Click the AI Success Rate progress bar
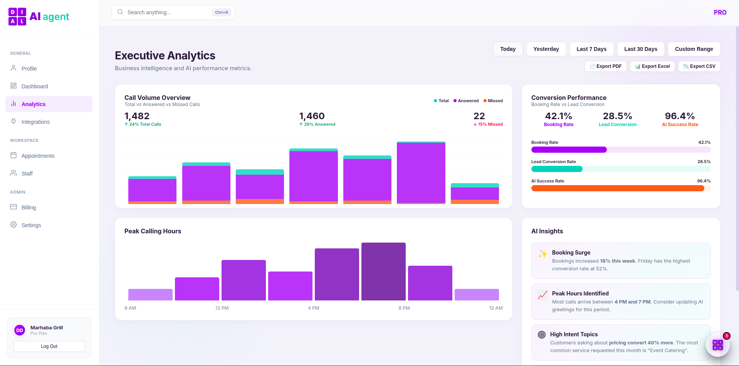The width and height of the screenshot is (739, 366). pos(621,188)
